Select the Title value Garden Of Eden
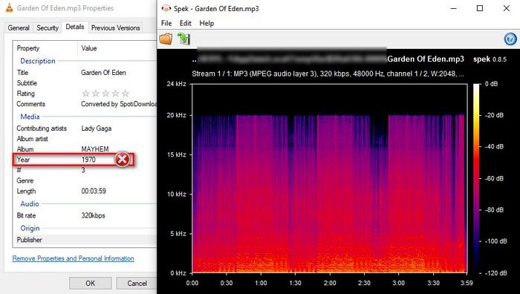Screen dimensions: 520x294 click(103, 73)
